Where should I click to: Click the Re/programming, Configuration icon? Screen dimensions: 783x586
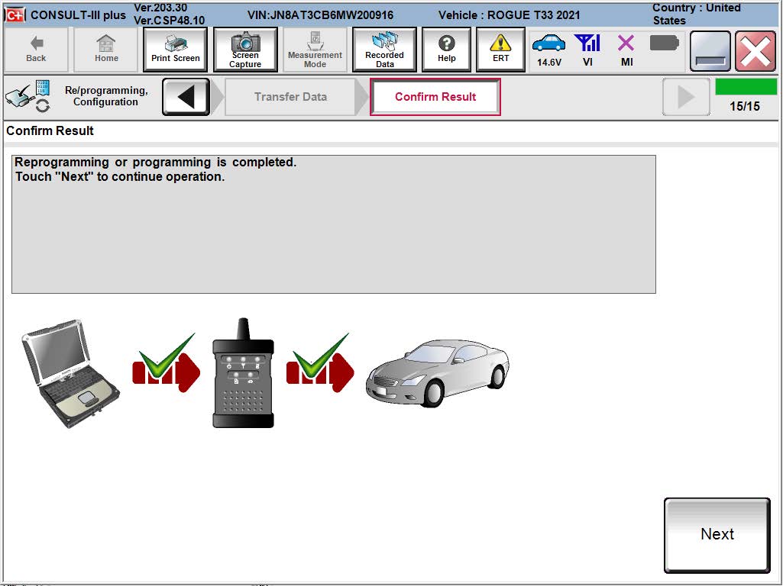pos(28,95)
